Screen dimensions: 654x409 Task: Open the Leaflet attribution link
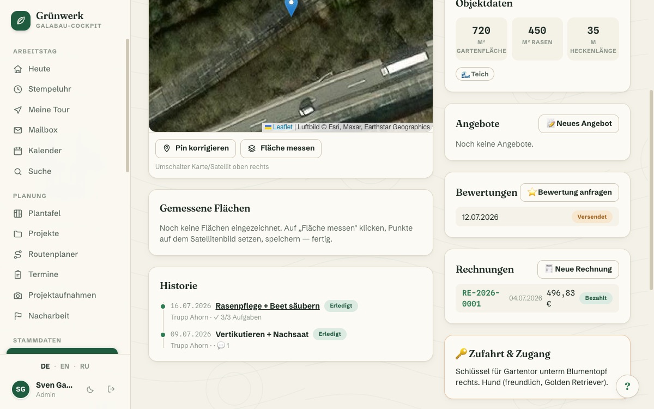[283, 127]
